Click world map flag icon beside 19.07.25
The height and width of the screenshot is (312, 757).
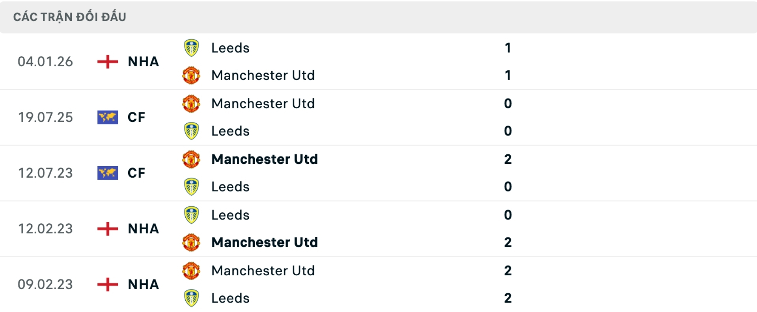coord(108,117)
